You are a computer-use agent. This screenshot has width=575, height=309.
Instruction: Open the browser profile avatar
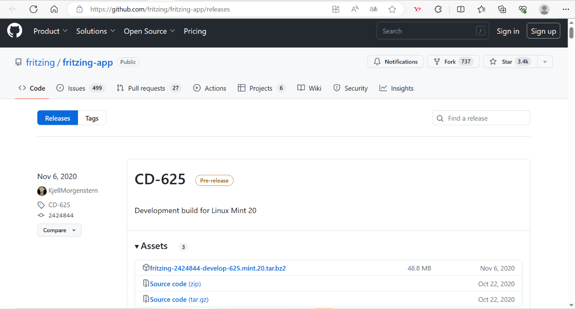(x=544, y=9)
